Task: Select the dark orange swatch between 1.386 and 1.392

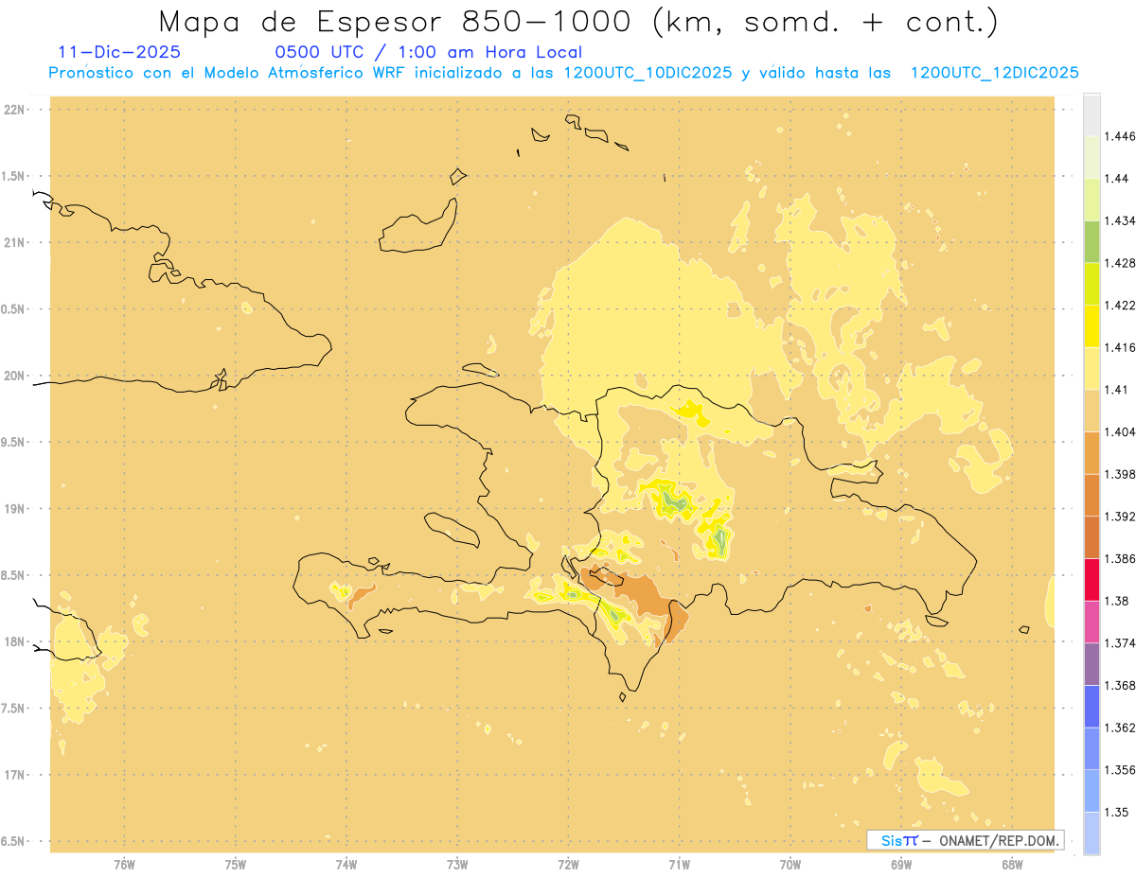Action: 1092,537
